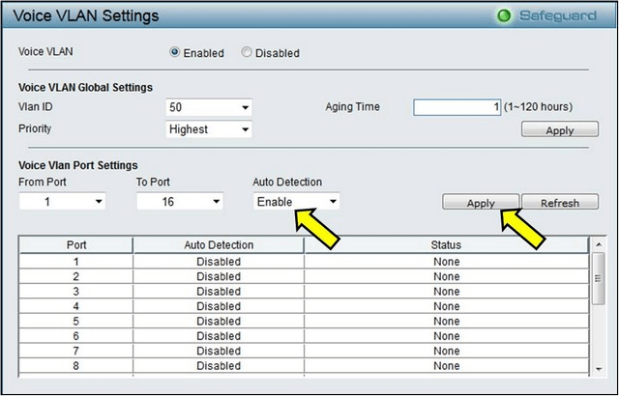Open the From Port dropdown
Screen dimensions: 619x396
[x=62, y=202]
